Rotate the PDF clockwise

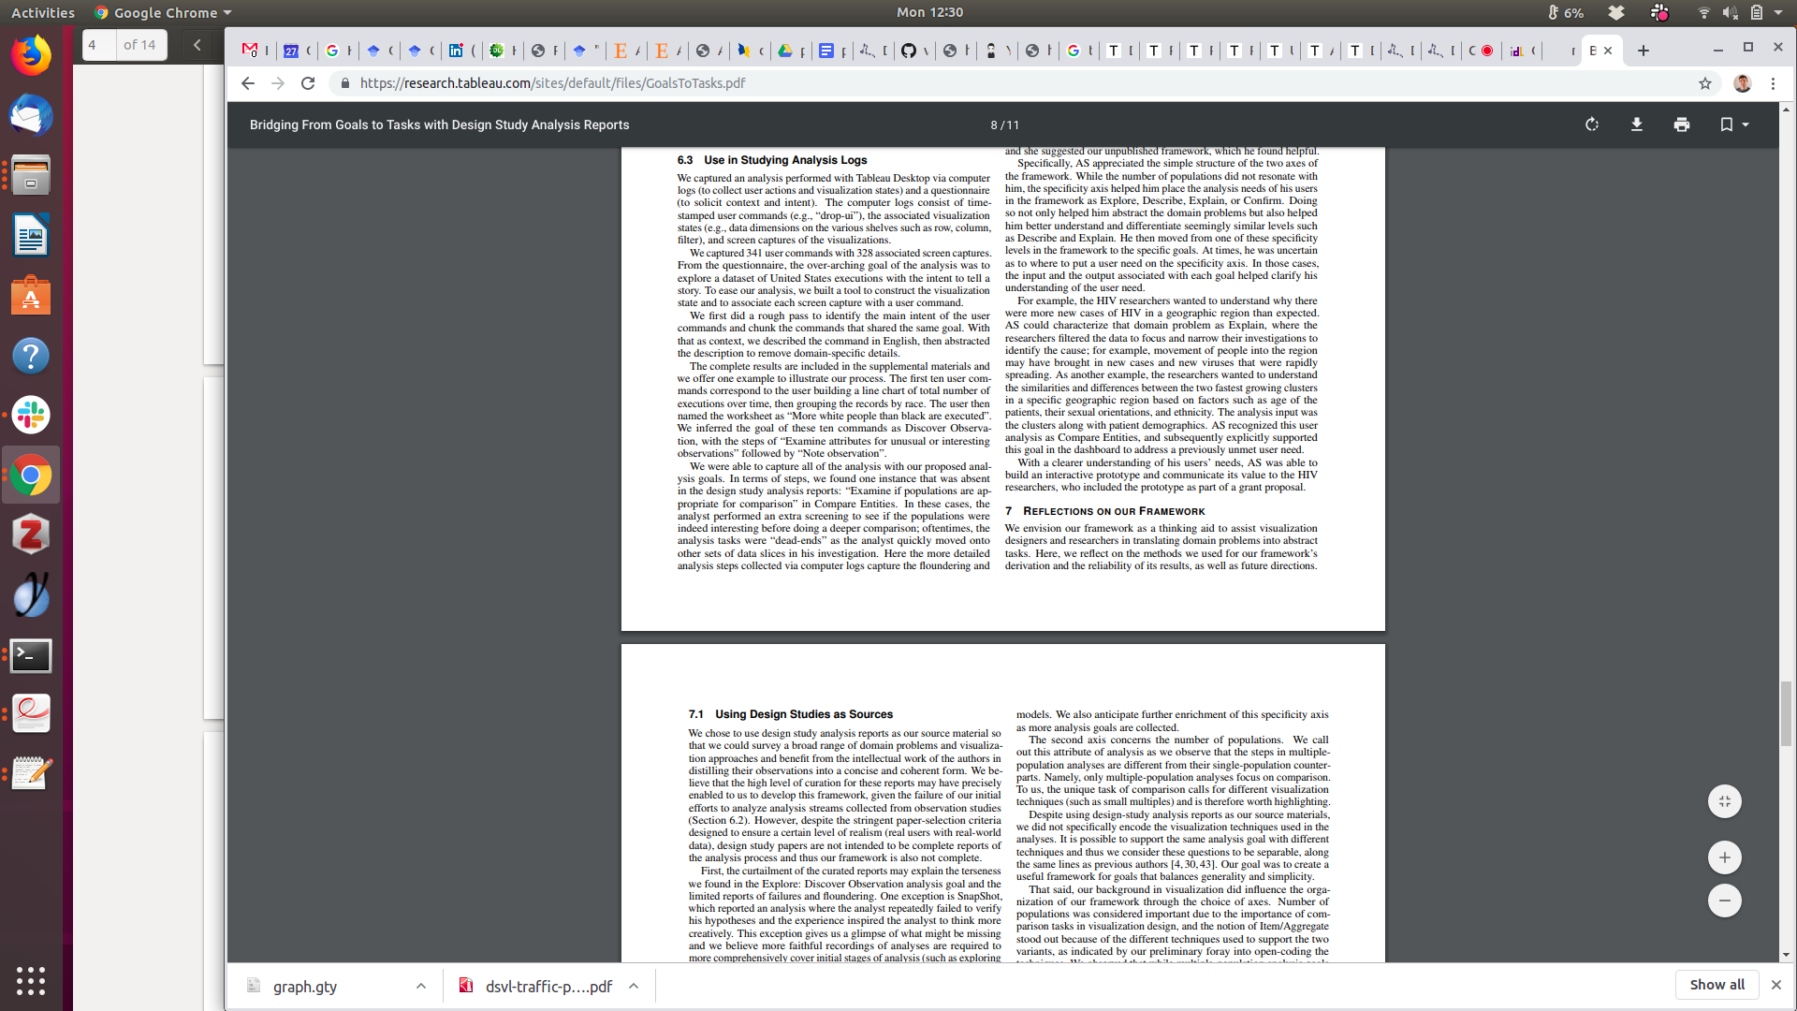[x=1592, y=125]
